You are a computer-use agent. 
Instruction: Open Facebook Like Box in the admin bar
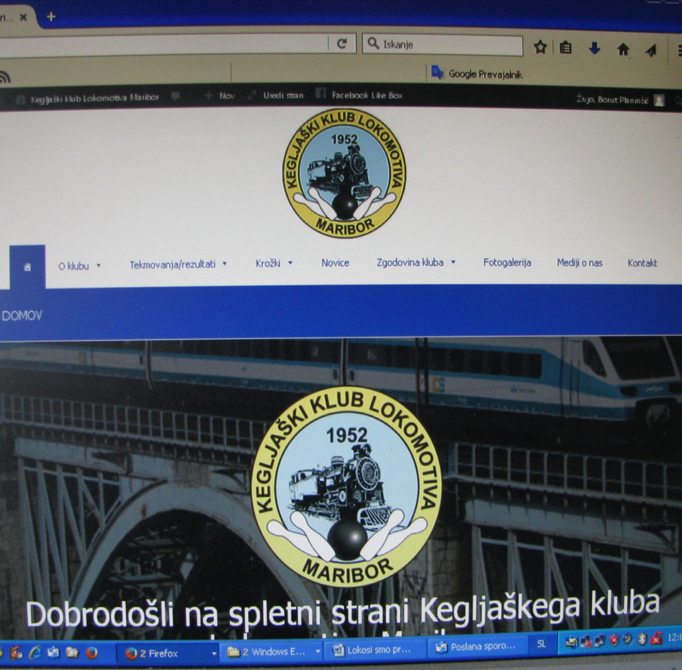tap(360, 95)
